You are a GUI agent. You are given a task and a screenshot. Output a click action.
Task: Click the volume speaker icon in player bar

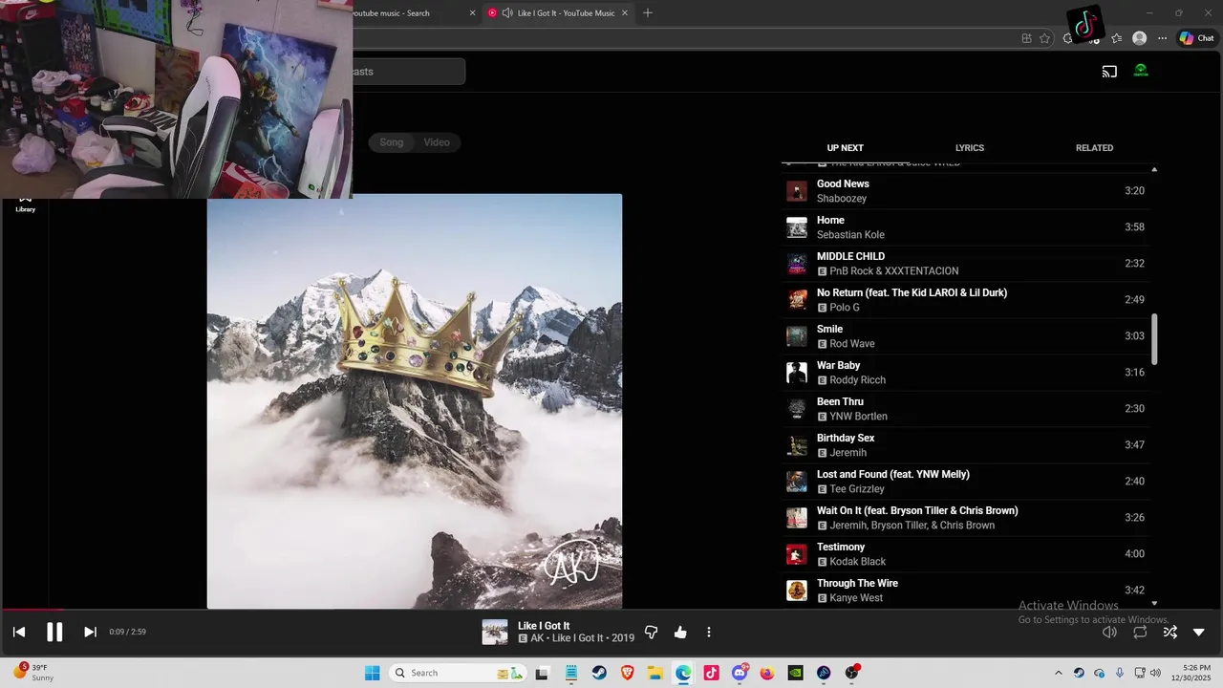pyautogui.click(x=1109, y=632)
